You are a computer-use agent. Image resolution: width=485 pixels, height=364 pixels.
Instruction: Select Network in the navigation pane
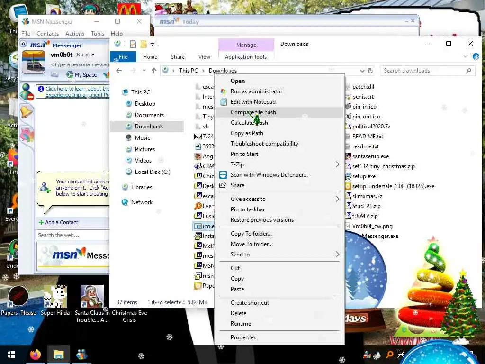(142, 202)
